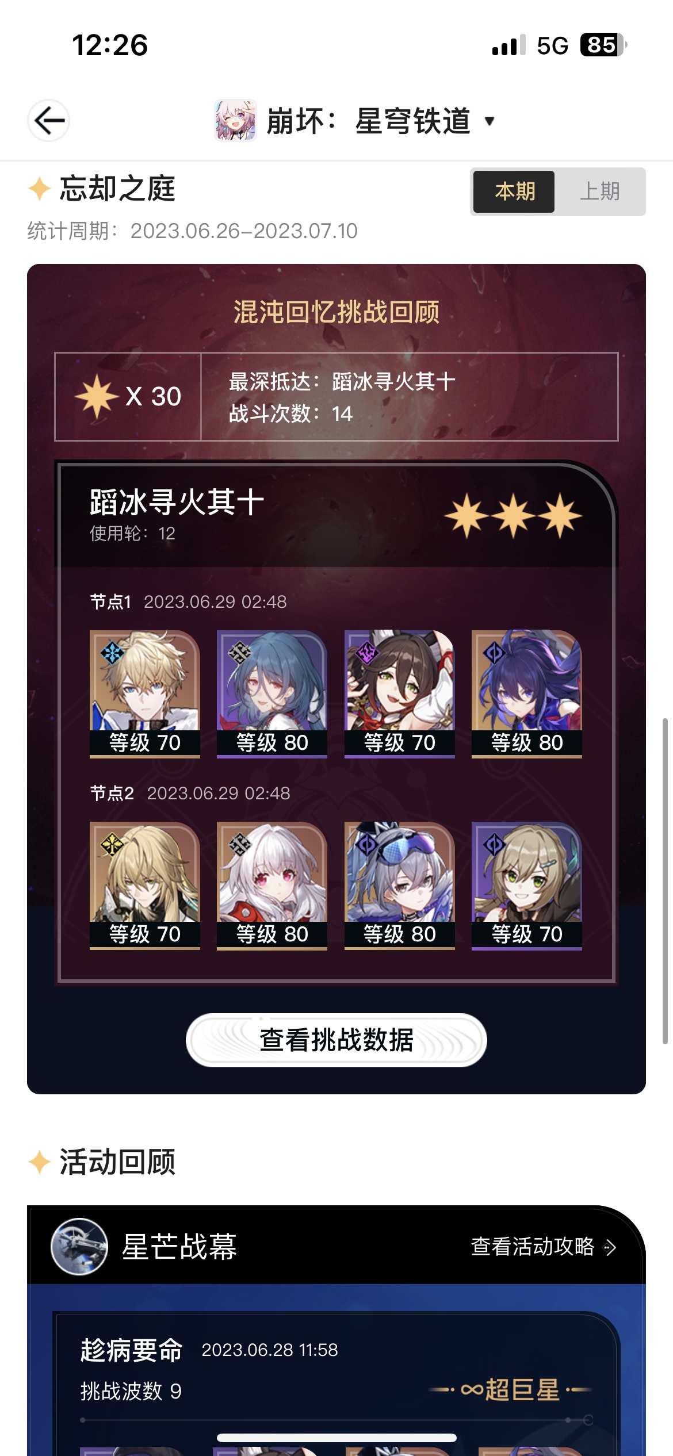Viewport: 673px width, 1456px height.
Task: Open the game switcher dropdown arrow
Action: [490, 121]
